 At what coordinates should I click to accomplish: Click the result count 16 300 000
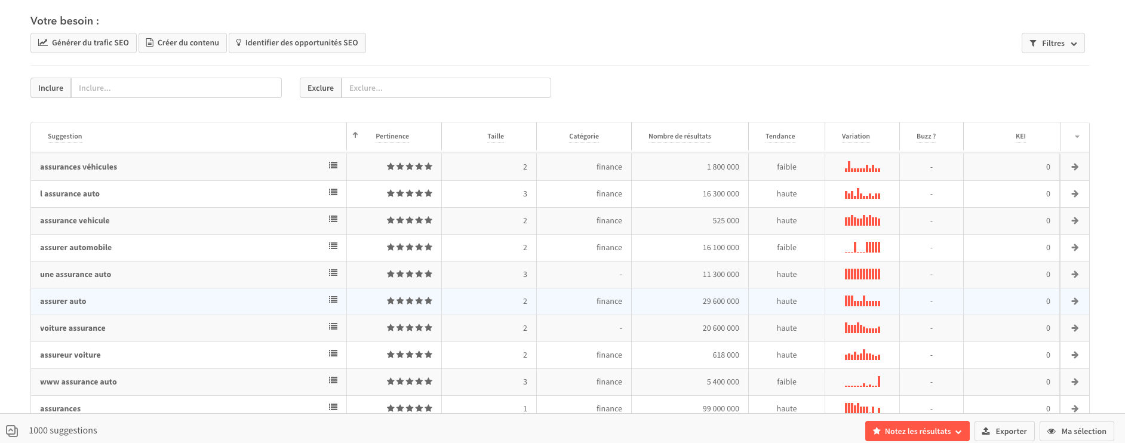click(x=721, y=194)
